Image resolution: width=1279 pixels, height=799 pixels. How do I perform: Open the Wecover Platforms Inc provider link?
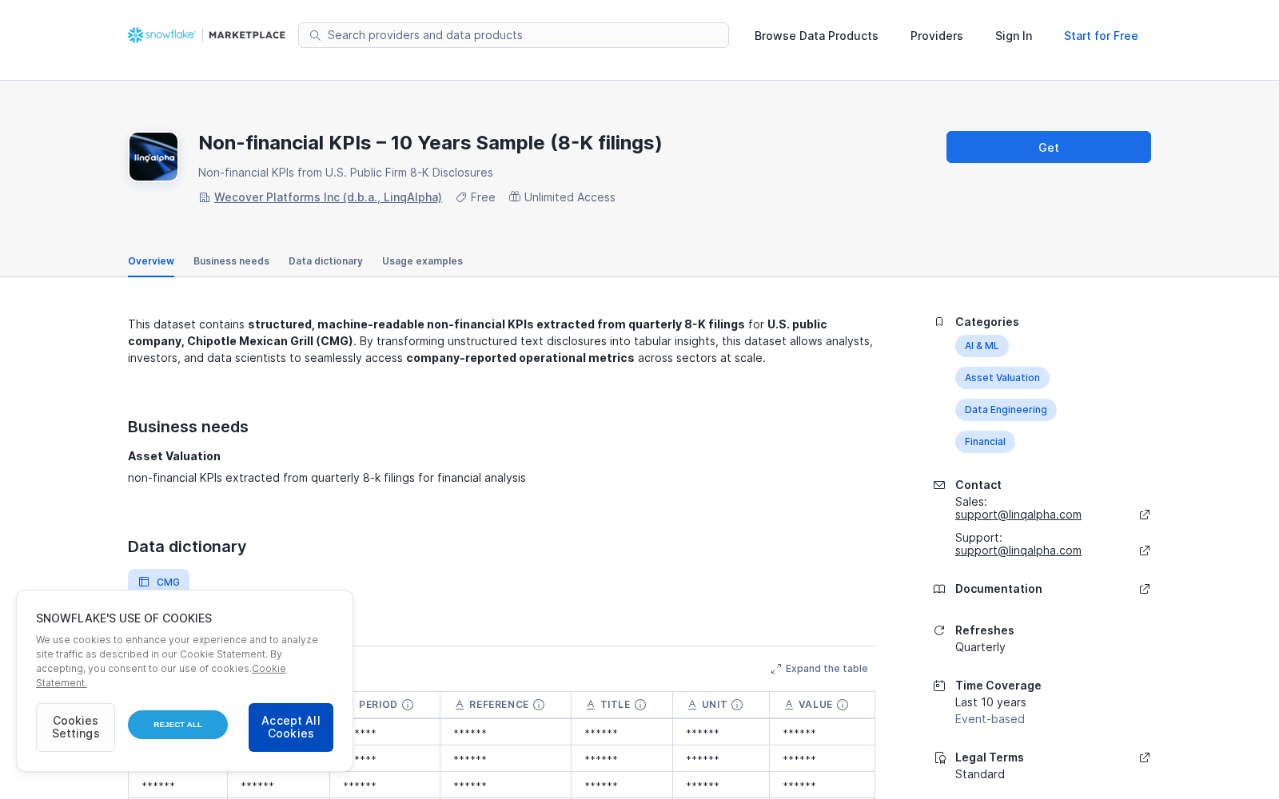tap(328, 197)
